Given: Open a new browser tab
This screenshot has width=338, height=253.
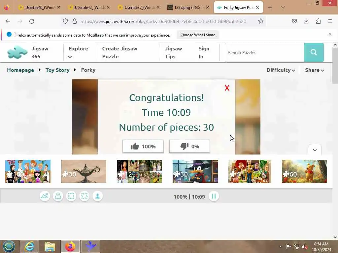Looking at the screenshot, I should (270, 8).
